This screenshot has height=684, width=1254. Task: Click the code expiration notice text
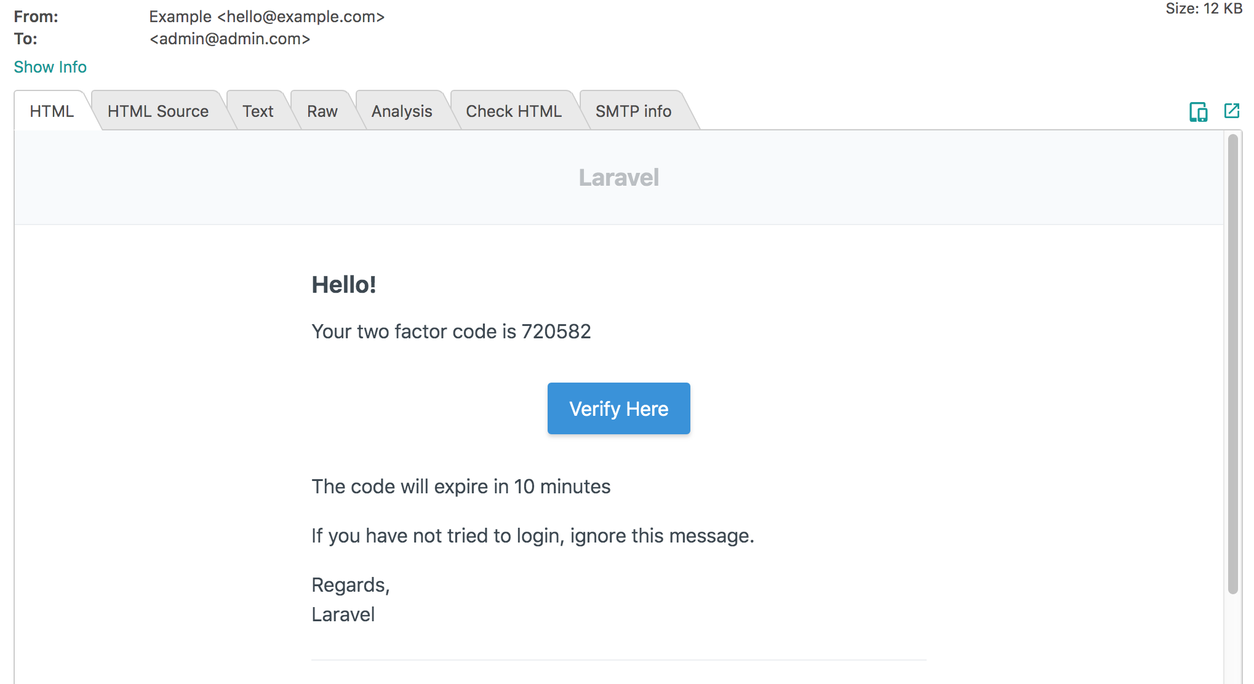(461, 486)
